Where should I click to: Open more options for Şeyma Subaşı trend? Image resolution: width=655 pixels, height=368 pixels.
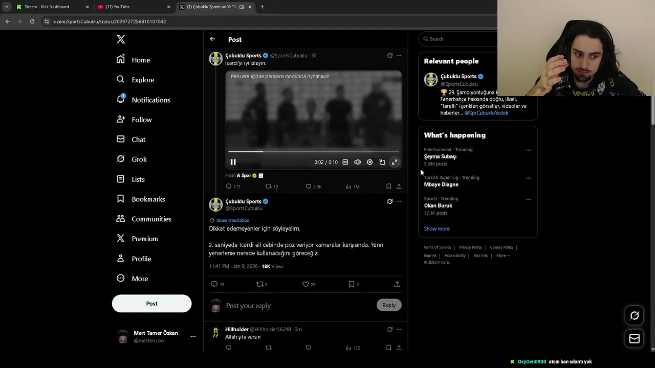point(529,150)
